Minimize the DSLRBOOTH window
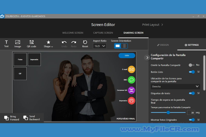206x137 pixels. click(x=193, y=16)
